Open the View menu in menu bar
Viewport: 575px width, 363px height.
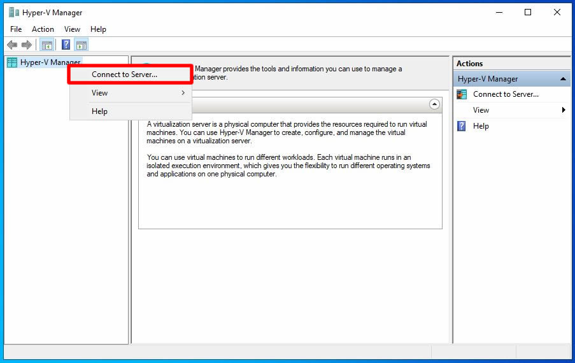click(72, 29)
